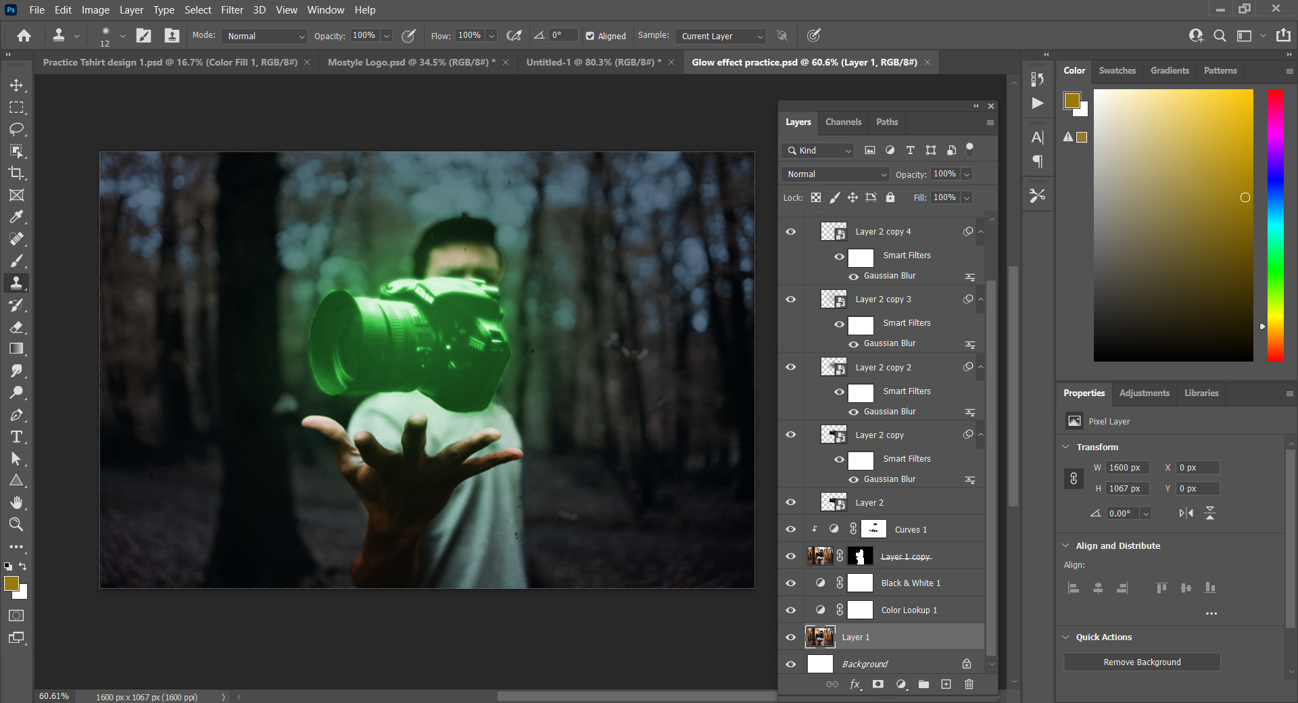Select the Eyedropper tool

coord(16,217)
